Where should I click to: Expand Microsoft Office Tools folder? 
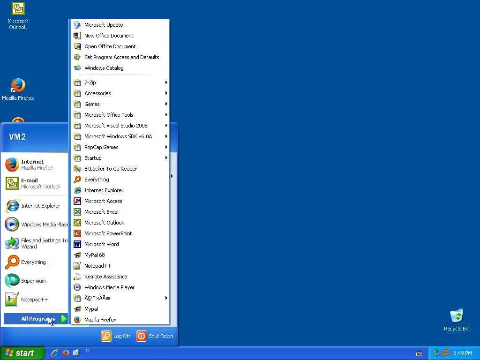(x=120, y=115)
